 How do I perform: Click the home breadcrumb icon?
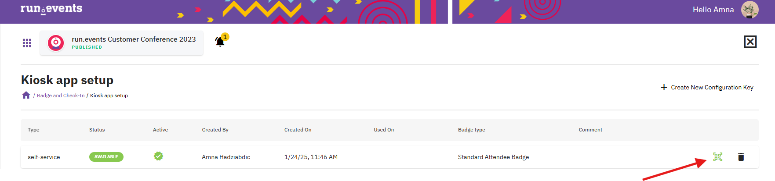coord(26,95)
